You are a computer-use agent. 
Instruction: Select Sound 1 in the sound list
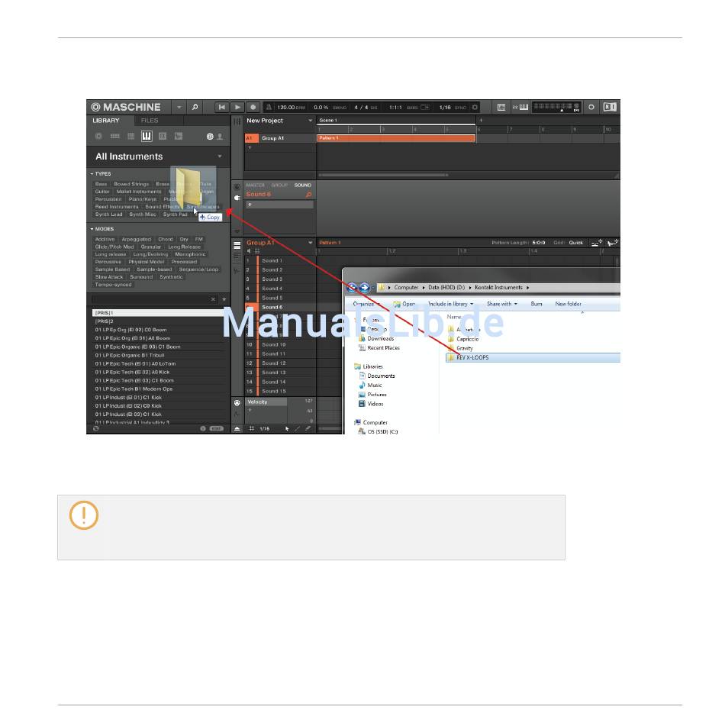[279, 260]
